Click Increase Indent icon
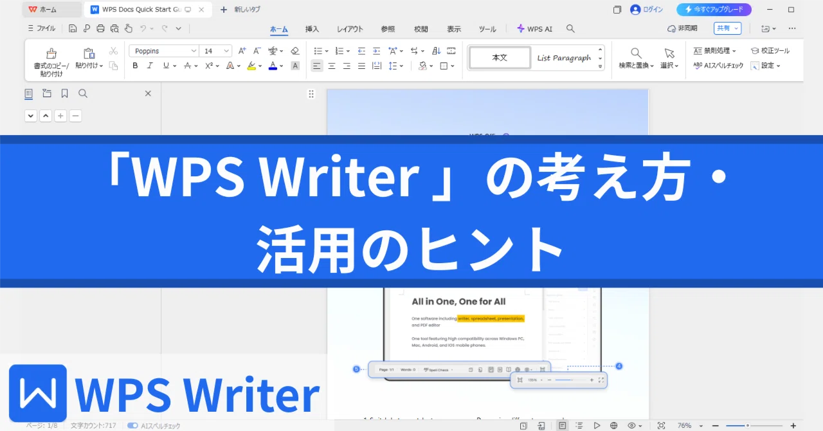Screen dimensions: 823x431 376,51
